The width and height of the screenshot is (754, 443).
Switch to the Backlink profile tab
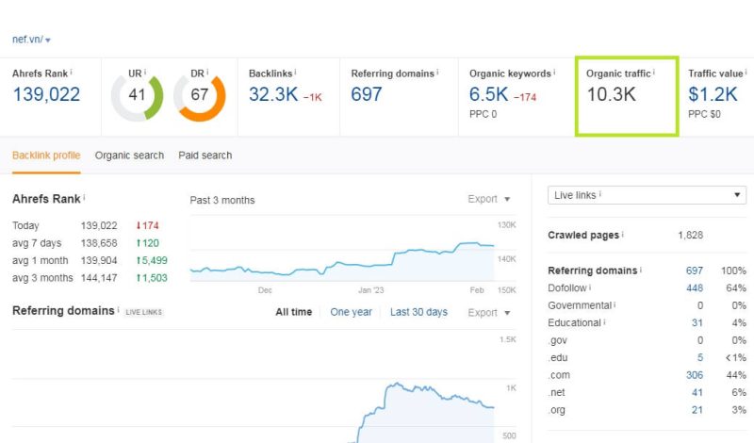(46, 156)
